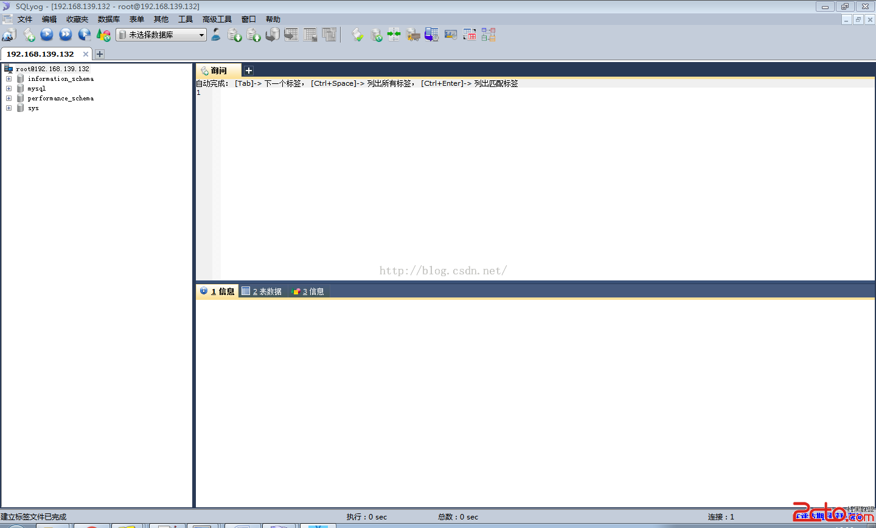Minimize the inner MDI child window
The image size is (876, 528).
click(x=846, y=19)
